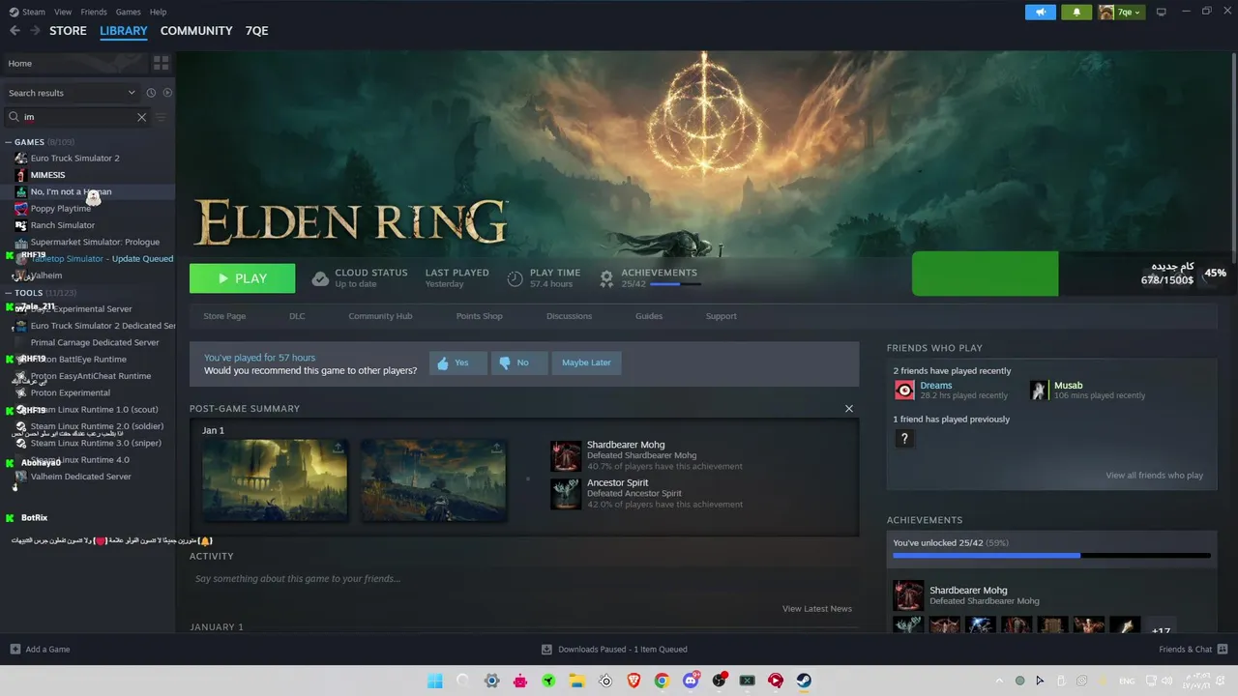Screen dimensions: 1238x696
Task: Click the cloud status check icon
Action: pyautogui.click(x=320, y=278)
